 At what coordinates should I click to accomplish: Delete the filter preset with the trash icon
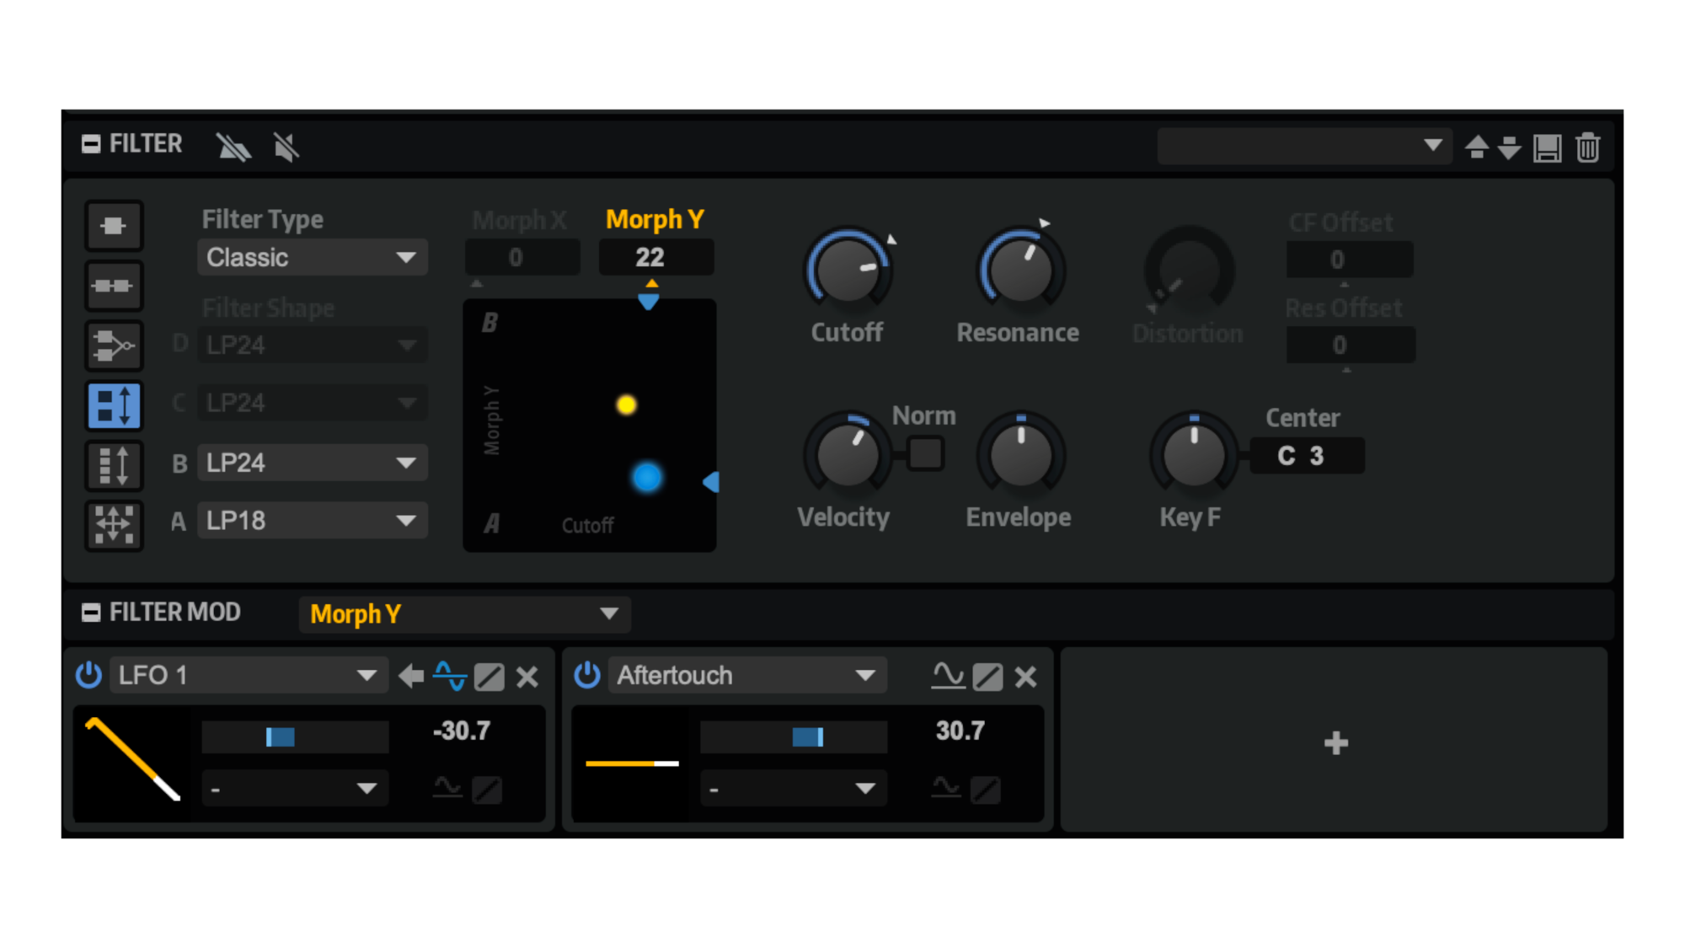coord(1588,146)
